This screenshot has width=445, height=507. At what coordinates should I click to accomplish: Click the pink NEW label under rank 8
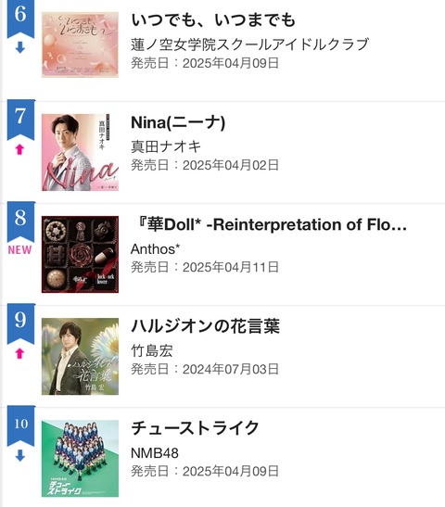click(20, 250)
